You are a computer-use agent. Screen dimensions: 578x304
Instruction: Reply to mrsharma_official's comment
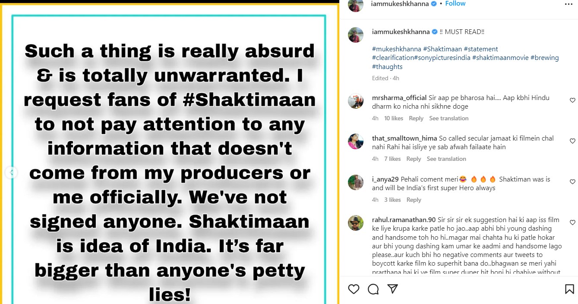[x=416, y=119]
